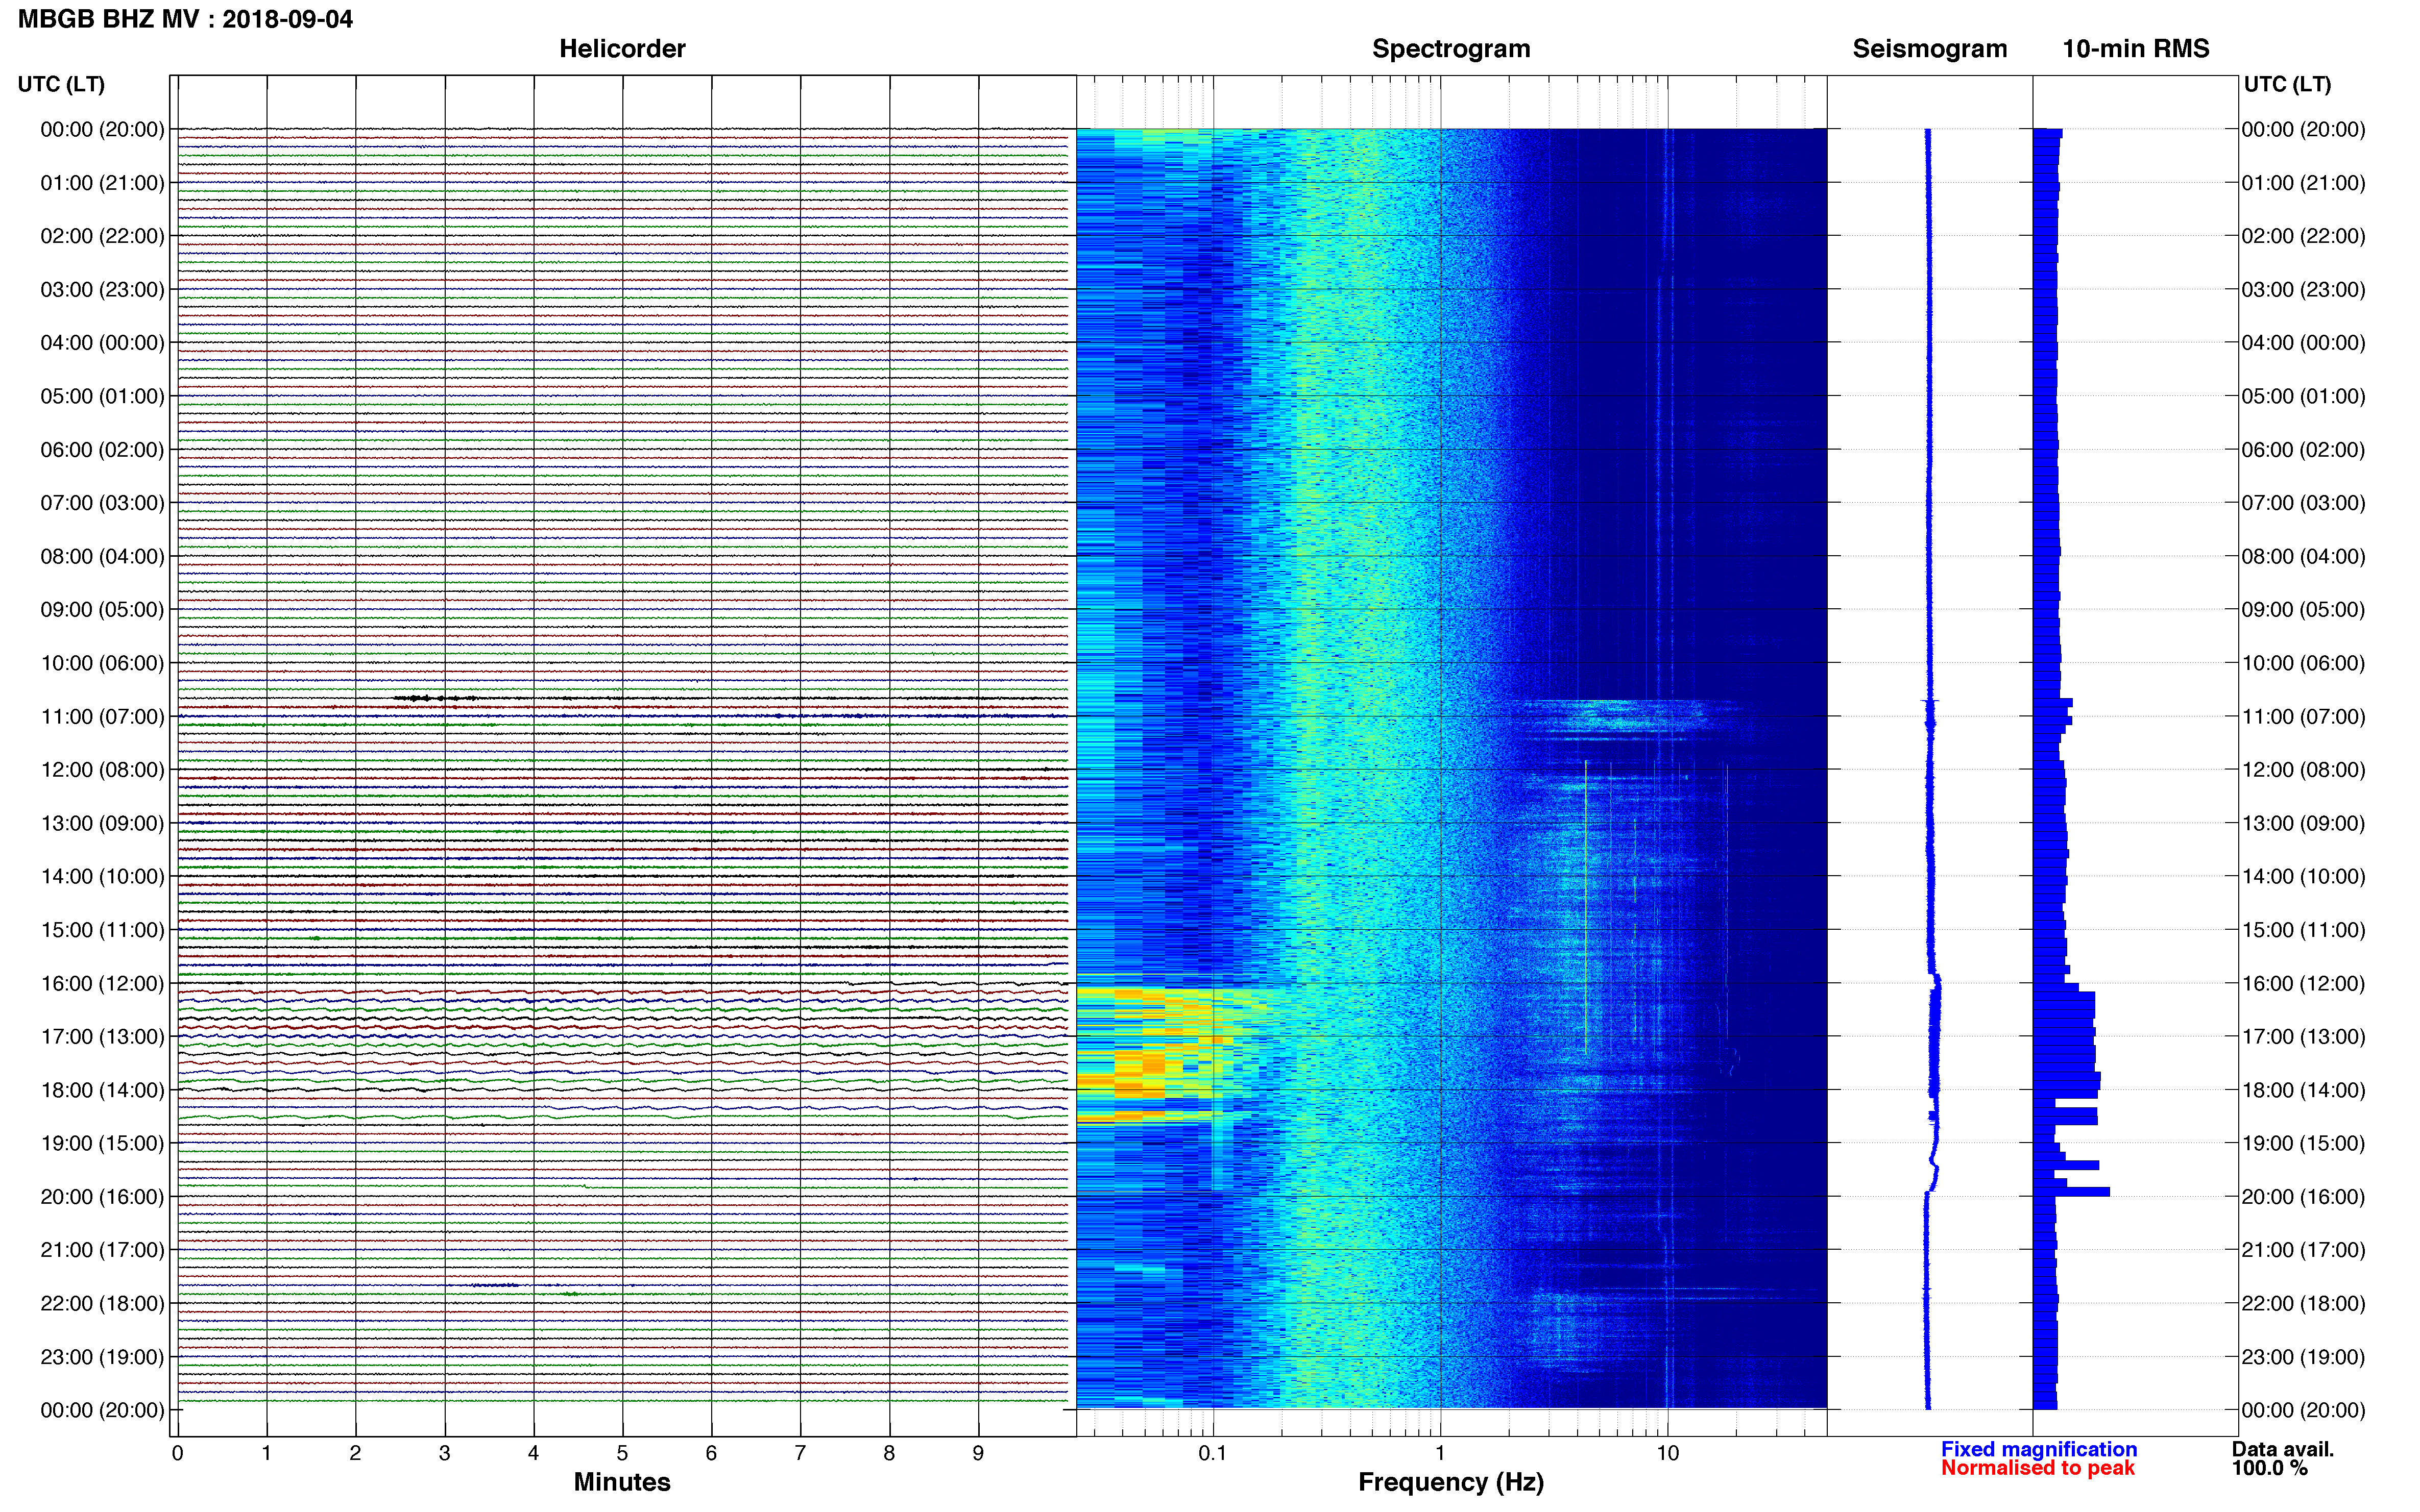
Task: Click the 'Normalised to peak' legend text
Action: (2038, 1468)
